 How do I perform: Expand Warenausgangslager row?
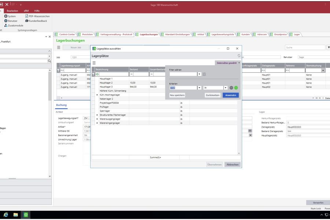tap(97, 119)
